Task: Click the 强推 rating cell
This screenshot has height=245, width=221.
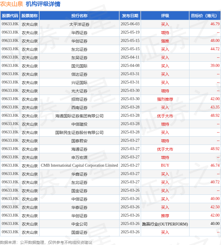Action: point(165,41)
